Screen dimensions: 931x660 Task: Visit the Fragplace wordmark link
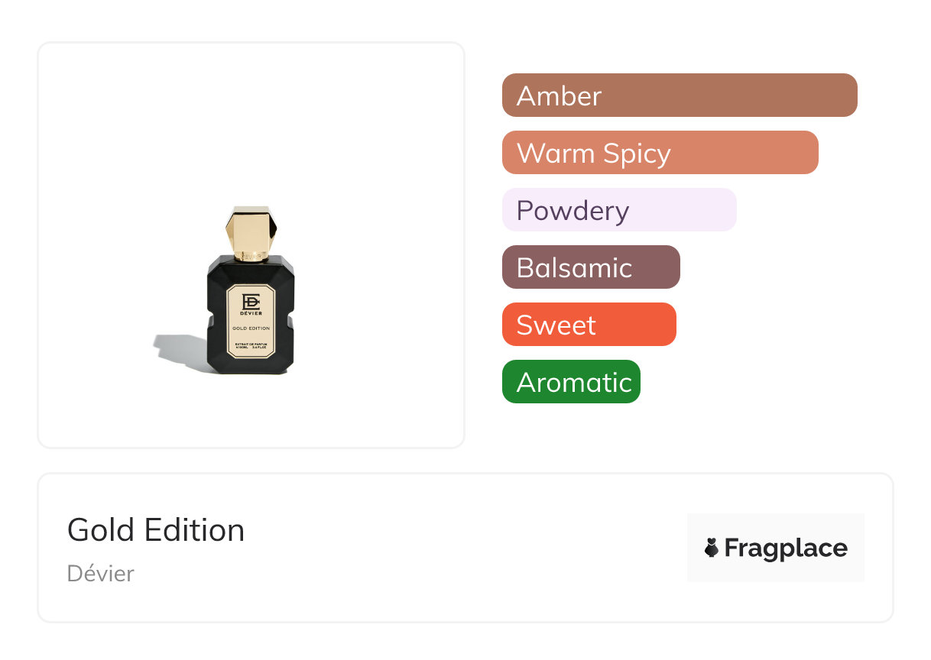coord(786,548)
